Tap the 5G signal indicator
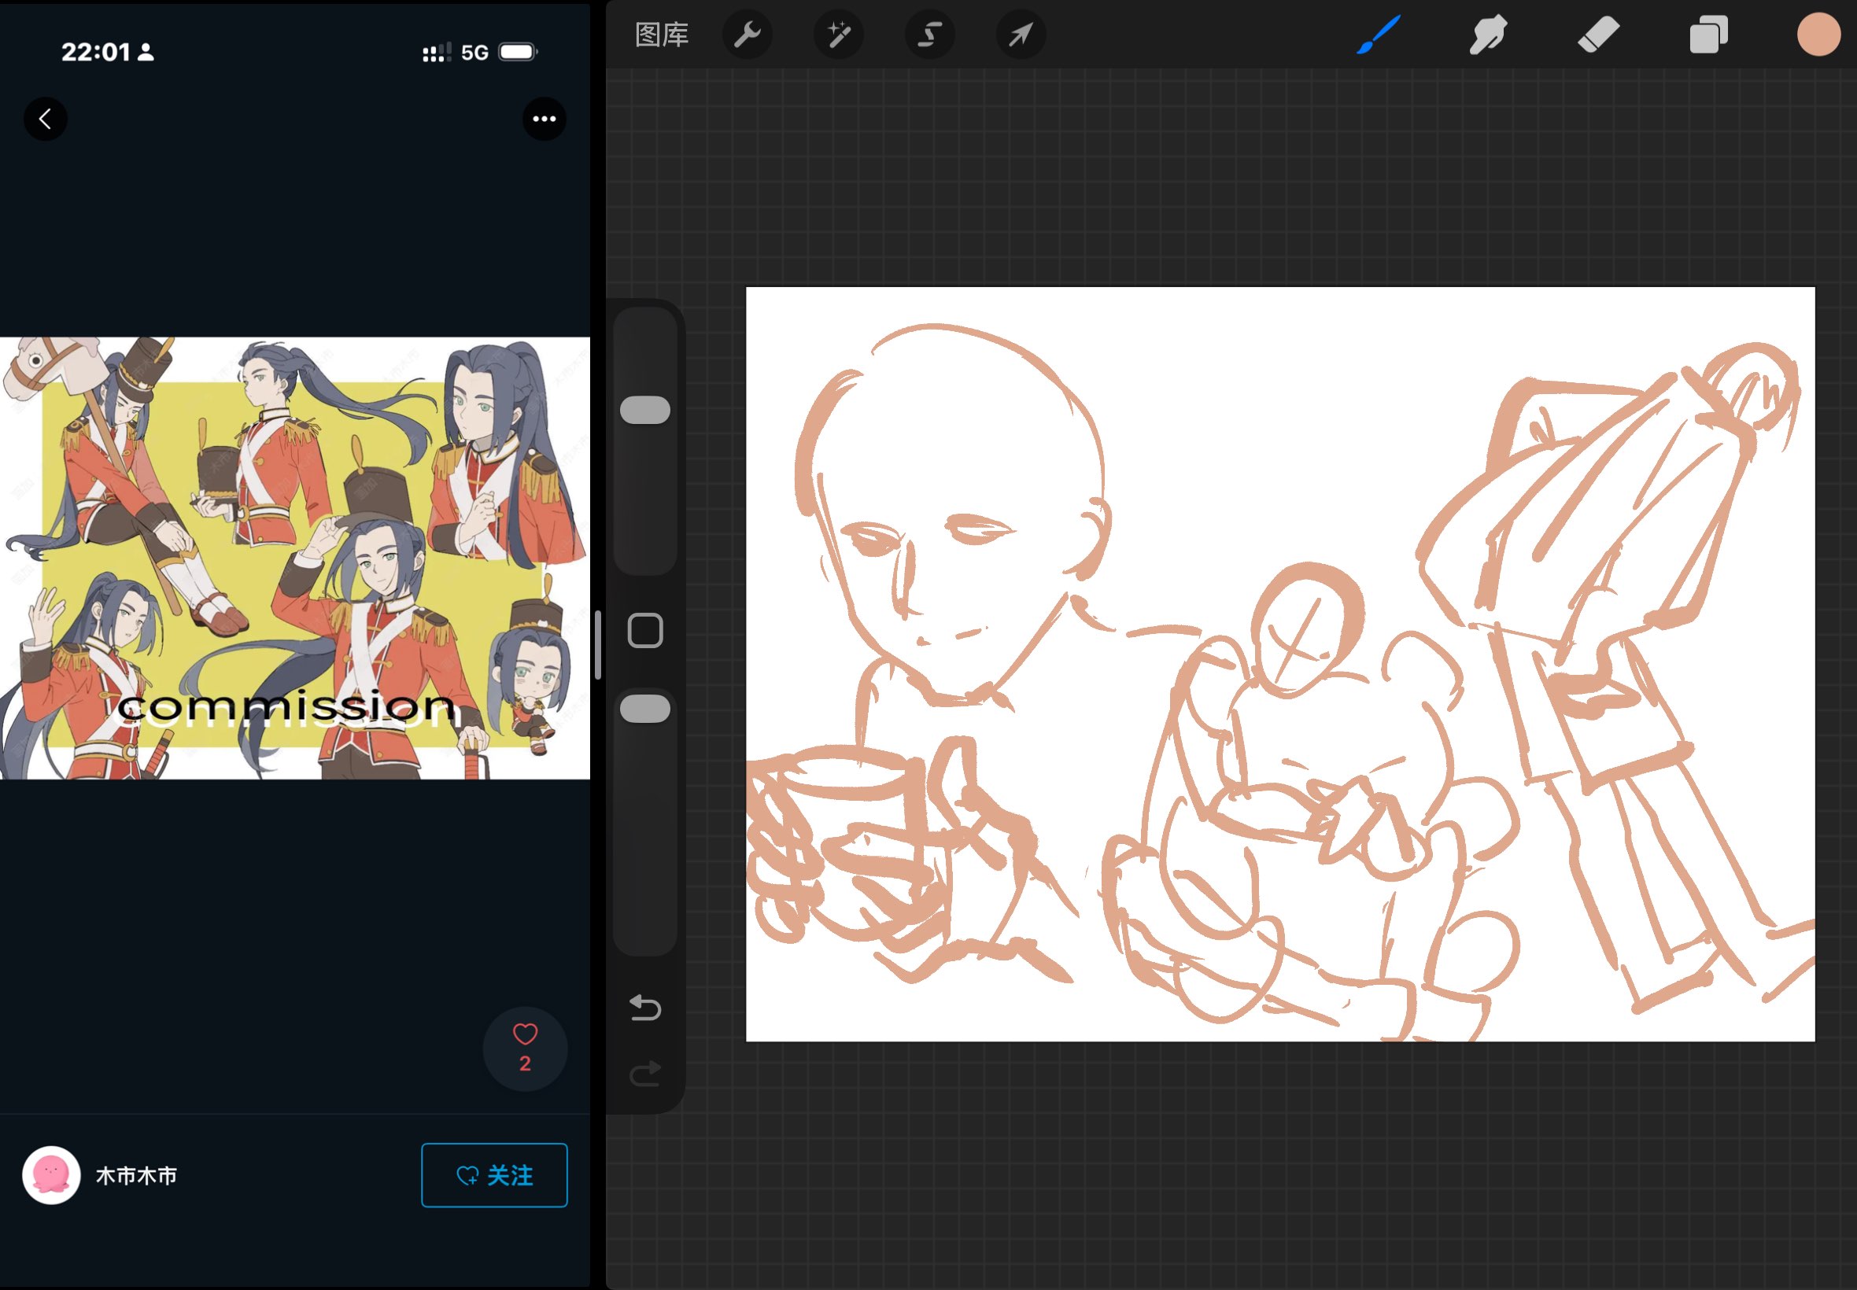1857x1290 pixels. 474,53
